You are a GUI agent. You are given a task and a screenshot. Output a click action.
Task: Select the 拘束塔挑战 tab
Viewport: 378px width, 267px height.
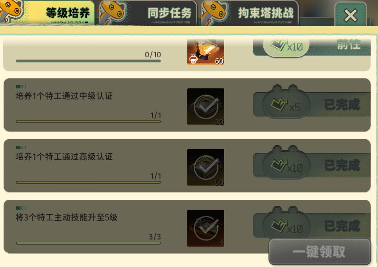250,13
